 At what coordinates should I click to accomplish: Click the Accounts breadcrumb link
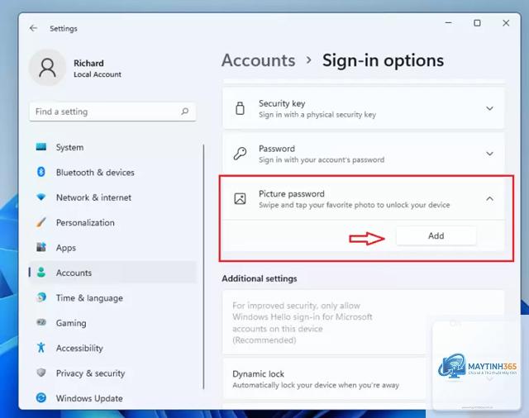[x=259, y=60]
